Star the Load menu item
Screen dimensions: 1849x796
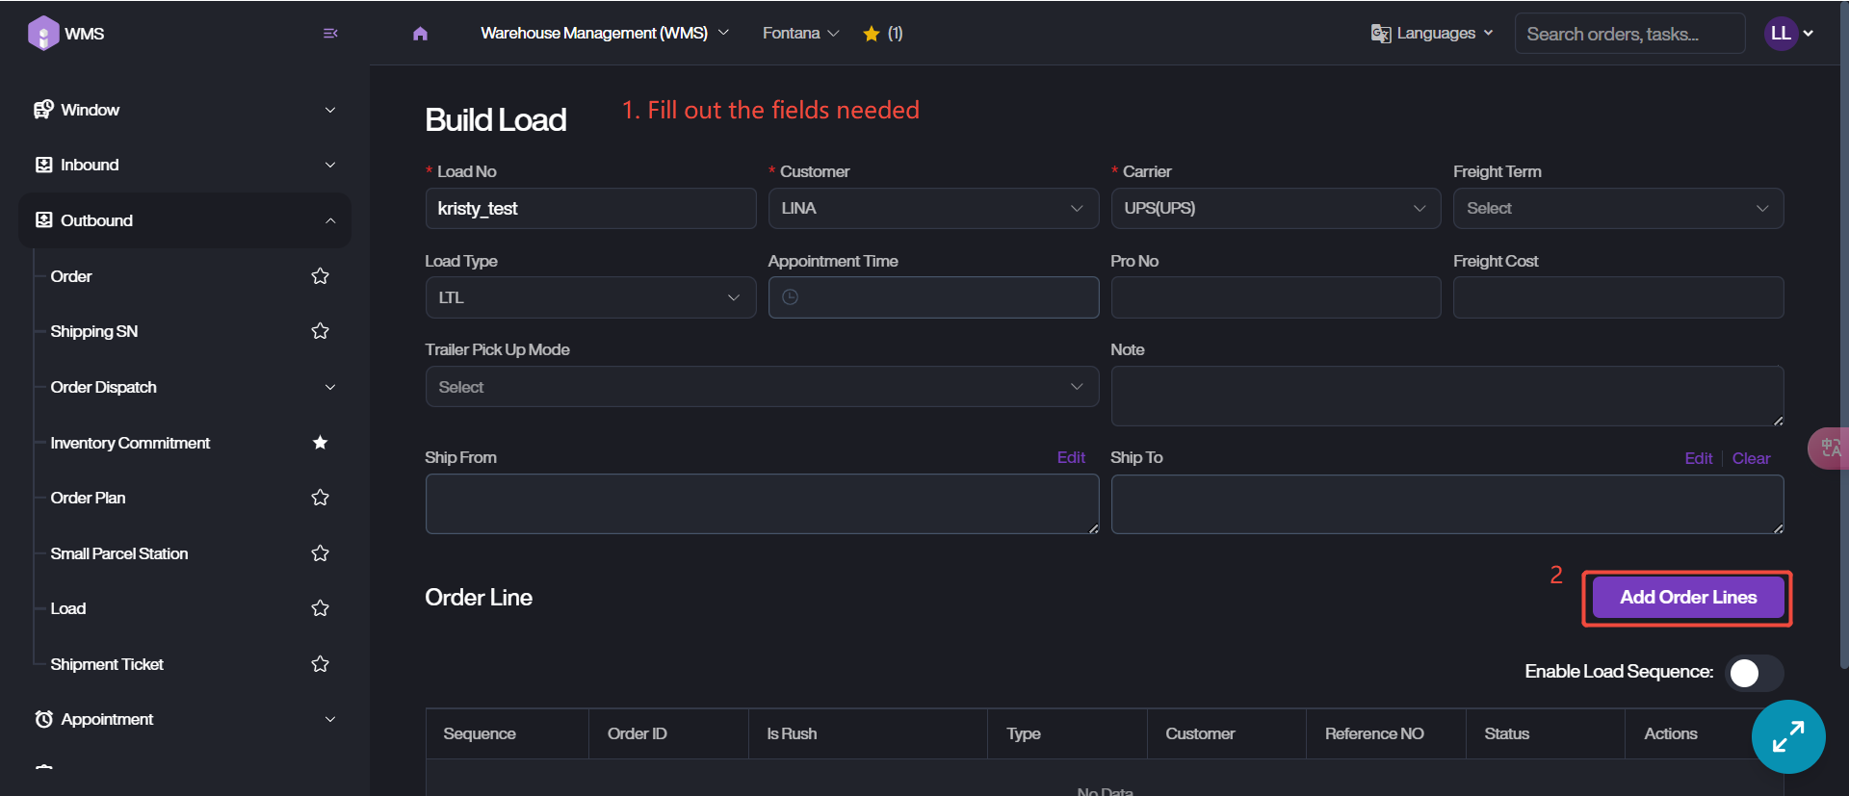tap(321, 608)
